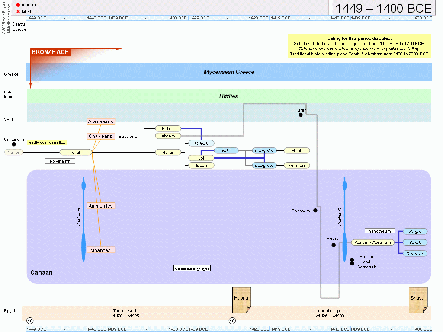Open the Canaanite languages label

192,268
